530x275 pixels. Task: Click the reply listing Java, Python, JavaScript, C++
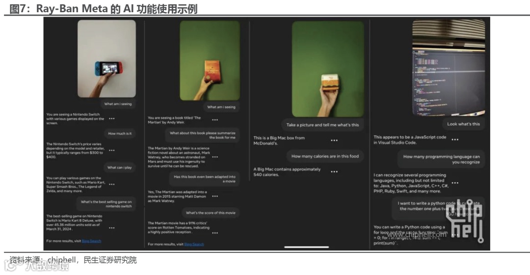point(411,183)
